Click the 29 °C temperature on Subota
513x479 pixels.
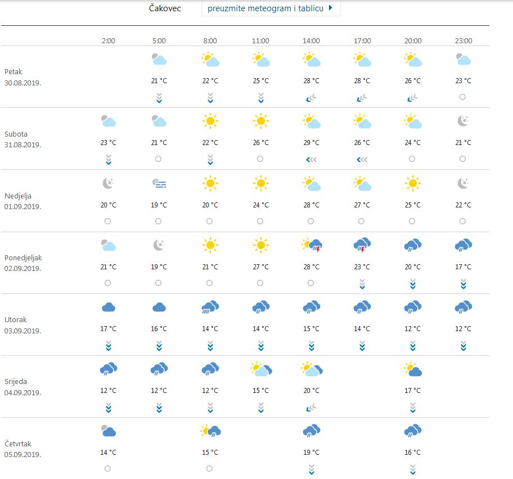tap(311, 143)
